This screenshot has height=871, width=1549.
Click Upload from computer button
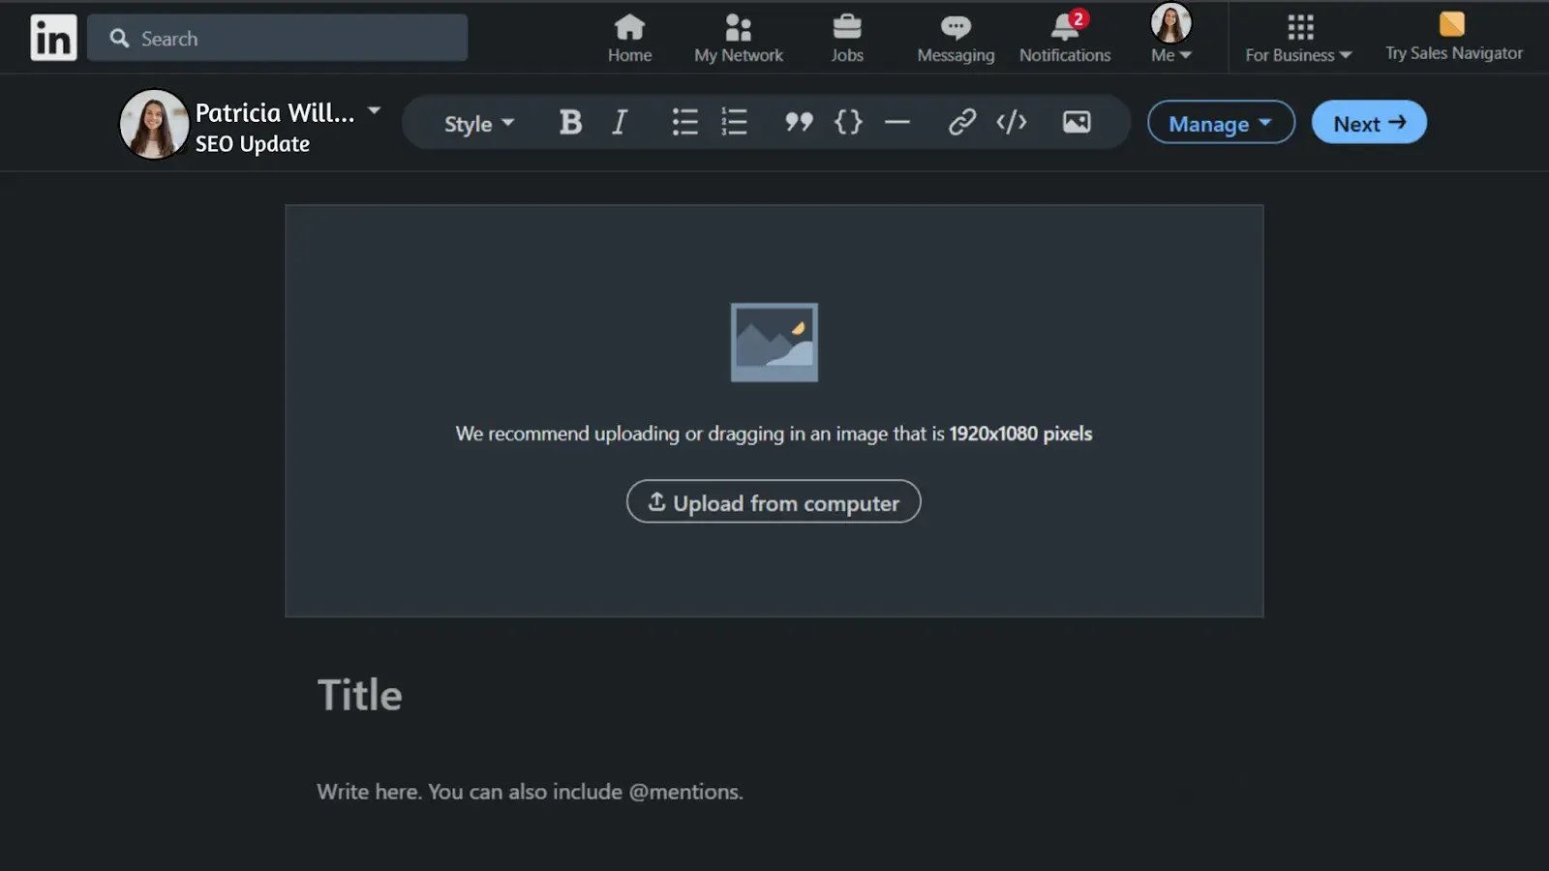774,502
